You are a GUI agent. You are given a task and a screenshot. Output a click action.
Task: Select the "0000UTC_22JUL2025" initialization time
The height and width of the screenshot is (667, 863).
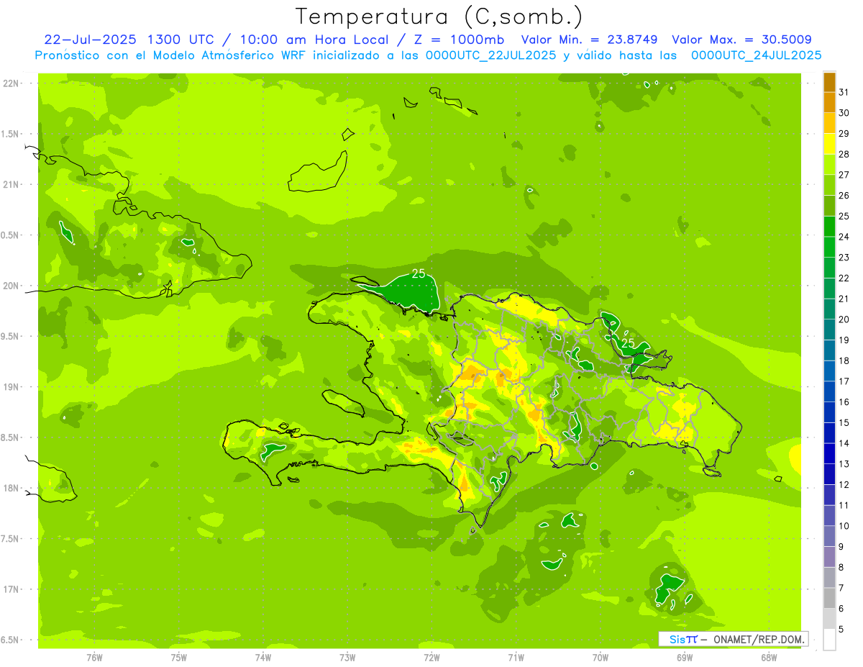pyautogui.click(x=491, y=55)
